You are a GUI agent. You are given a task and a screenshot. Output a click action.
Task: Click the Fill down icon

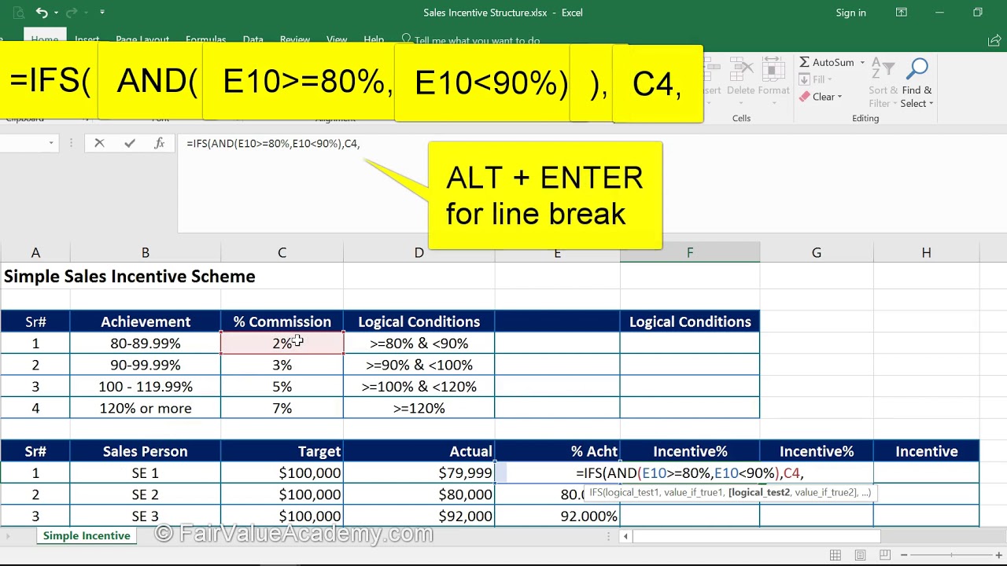point(805,79)
